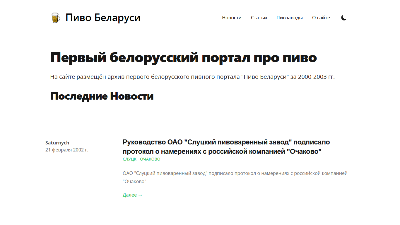
Task: Open the Новости menu item
Action: pos(232,18)
